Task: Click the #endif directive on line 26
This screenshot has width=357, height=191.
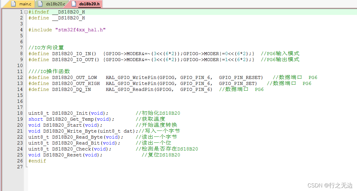Action: click(x=37, y=161)
